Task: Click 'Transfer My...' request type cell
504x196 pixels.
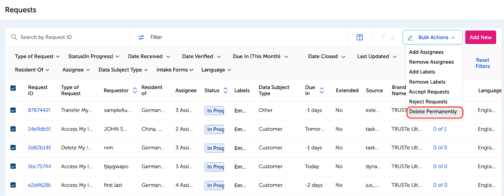Action: 77,110
